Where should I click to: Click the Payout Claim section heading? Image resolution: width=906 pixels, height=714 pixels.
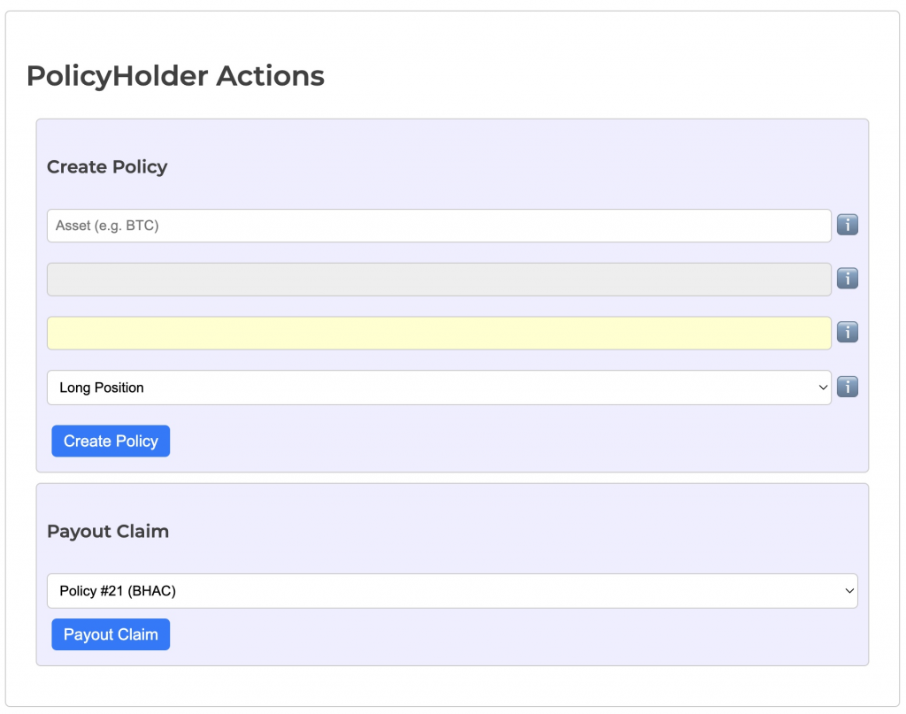[x=107, y=532]
